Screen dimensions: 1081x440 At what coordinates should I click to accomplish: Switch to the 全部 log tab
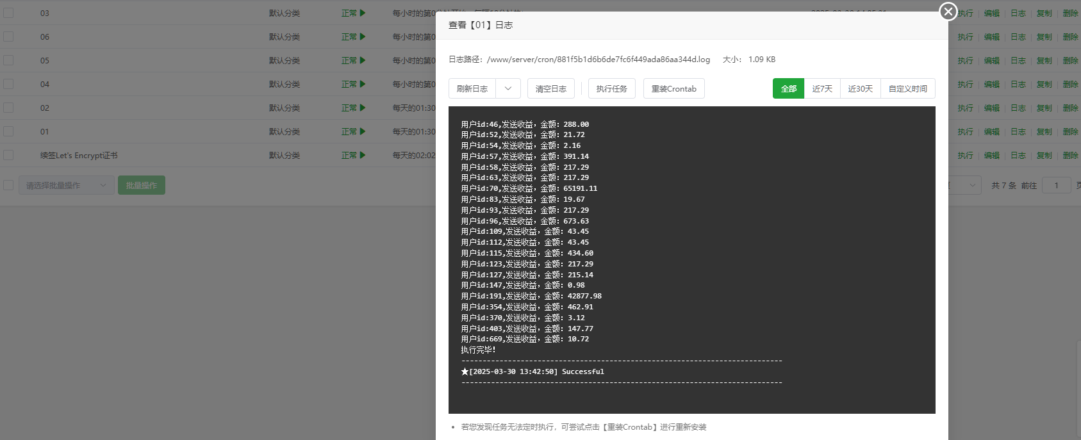[789, 88]
